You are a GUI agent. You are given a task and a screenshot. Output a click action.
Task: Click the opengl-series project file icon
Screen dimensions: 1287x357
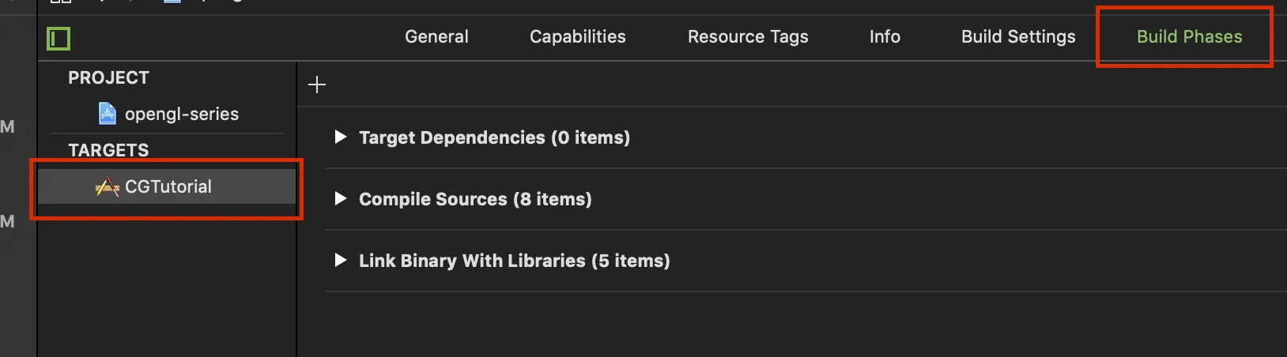point(107,114)
